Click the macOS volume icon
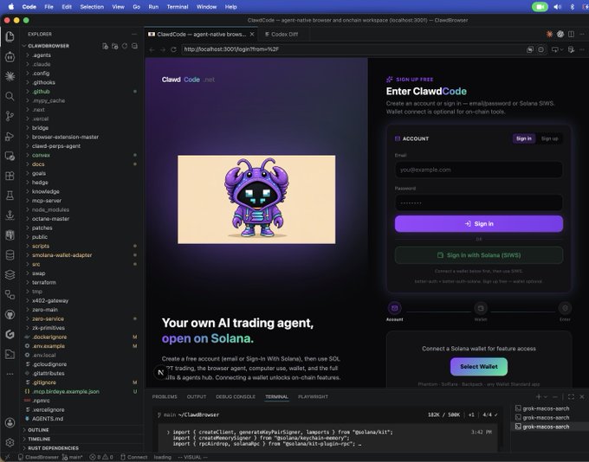This screenshot has height=462, width=589. pyautogui.click(x=558, y=7)
